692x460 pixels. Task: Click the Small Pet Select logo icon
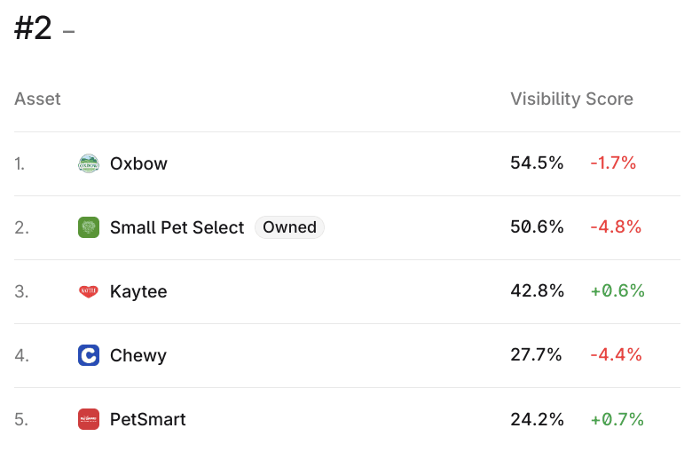pos(89,227)
